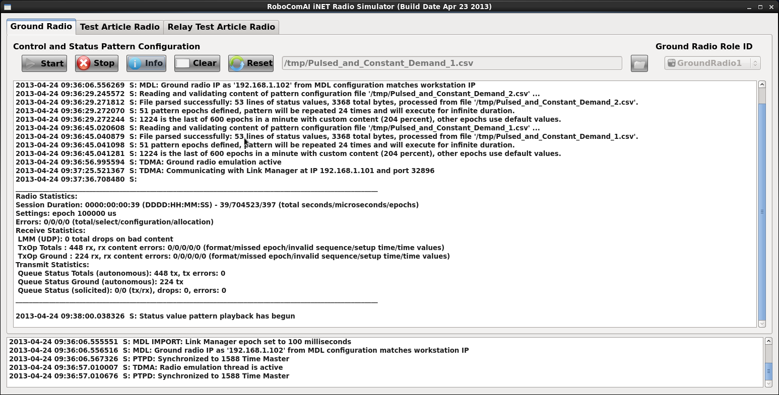Click the 09:36:06.567326 PTPD Synchronized line

pyautogui.click(x=149, y=359)
